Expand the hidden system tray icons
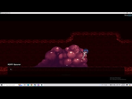 point(109,85)
